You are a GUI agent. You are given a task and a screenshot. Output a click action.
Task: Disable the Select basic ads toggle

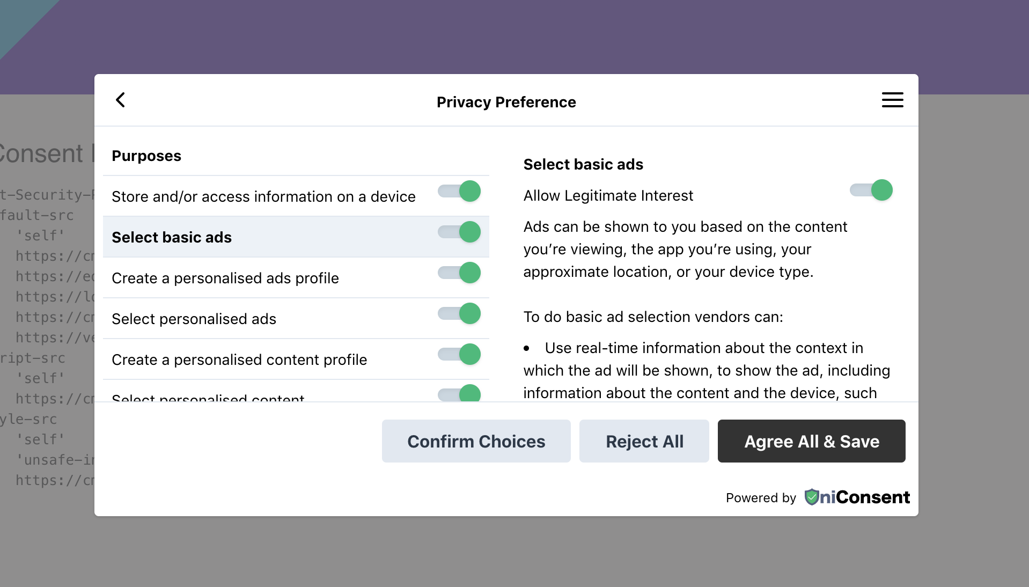tap(459, 232)
